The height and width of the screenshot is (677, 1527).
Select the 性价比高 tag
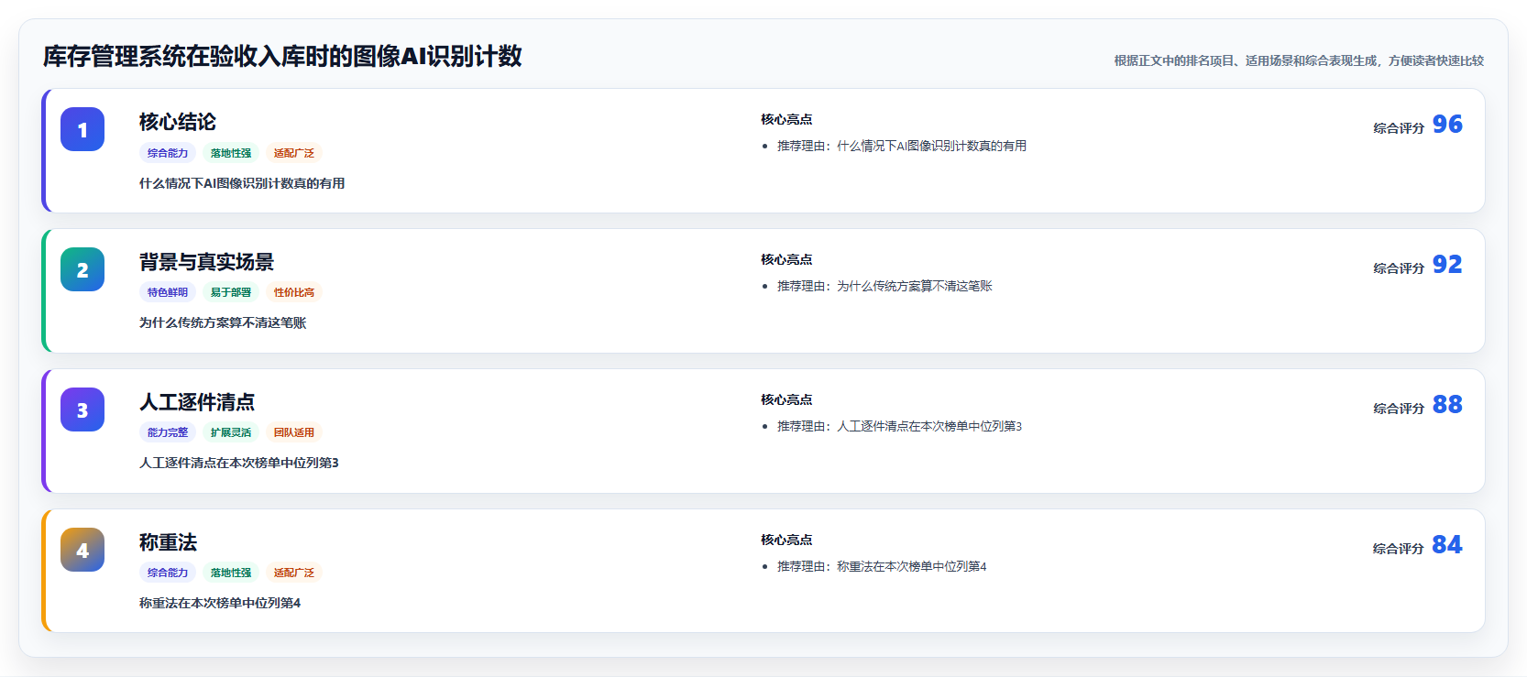(x=294, y=292)
